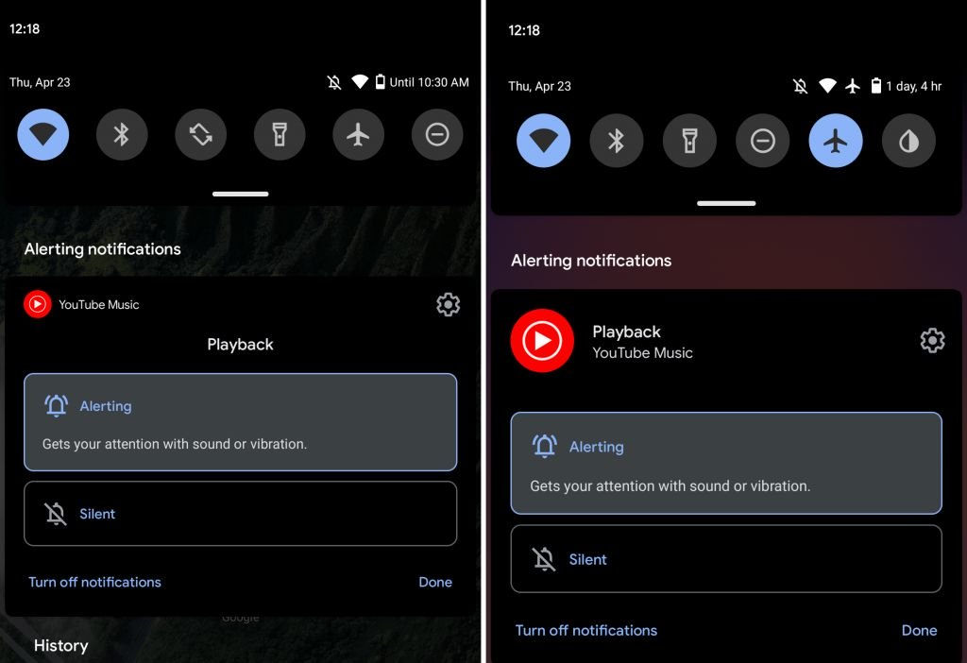
Task: Toggle Bluetooth tile in left screenshot
Action: (122, 134)
